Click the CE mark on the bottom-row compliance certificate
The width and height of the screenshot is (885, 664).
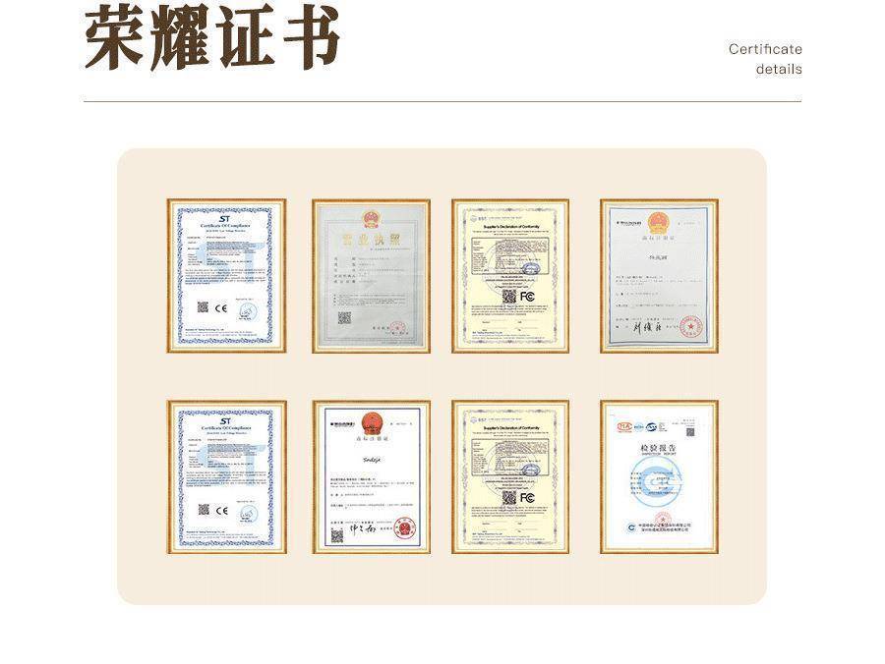pyautogui.click(x=221, y=510)
